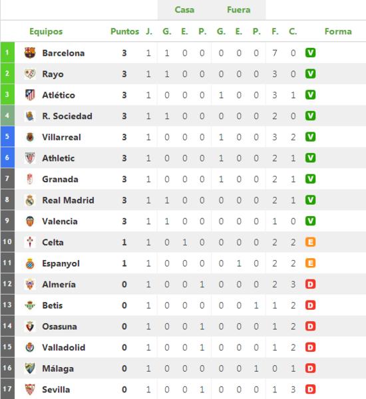Click Almería's red D form badge
This screenshot has width=366, height=399.
(x=310, y=284)
